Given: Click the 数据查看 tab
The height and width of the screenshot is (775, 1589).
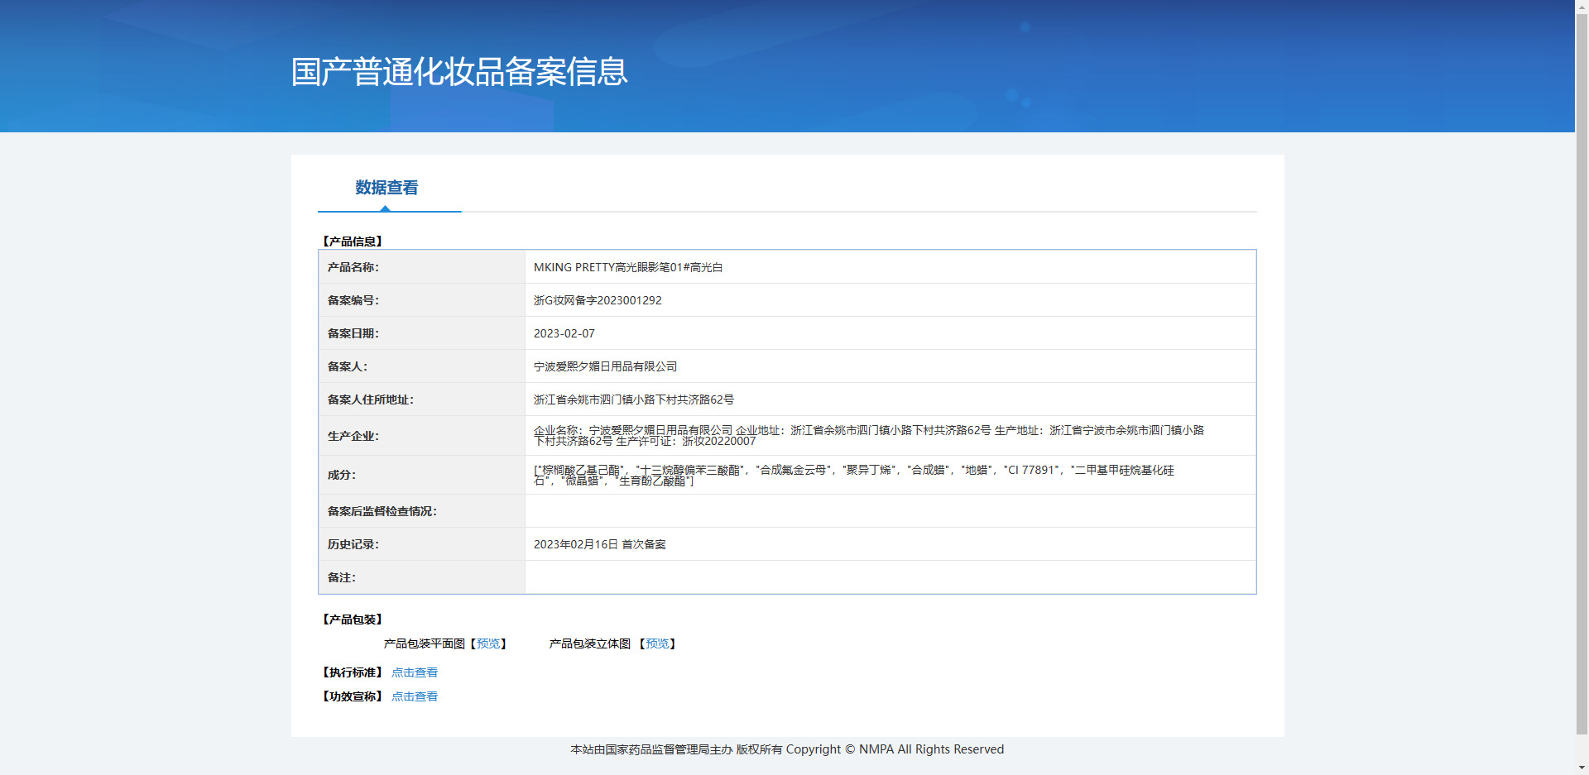Looking at the screenshot, I should click(386, 188).
